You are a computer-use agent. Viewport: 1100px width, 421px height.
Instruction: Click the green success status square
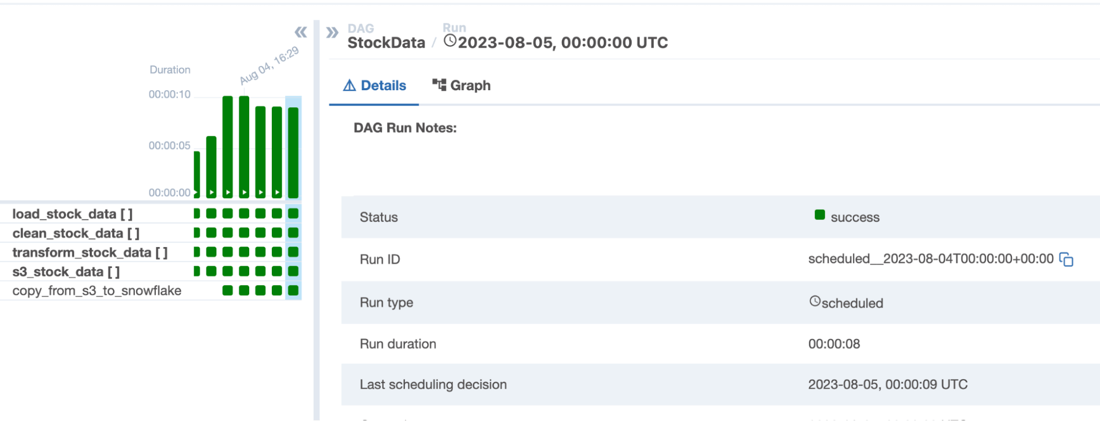click(819, 215)
